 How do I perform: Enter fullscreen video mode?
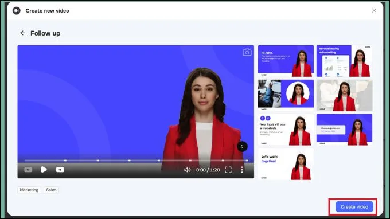click(x=228, y=170)
